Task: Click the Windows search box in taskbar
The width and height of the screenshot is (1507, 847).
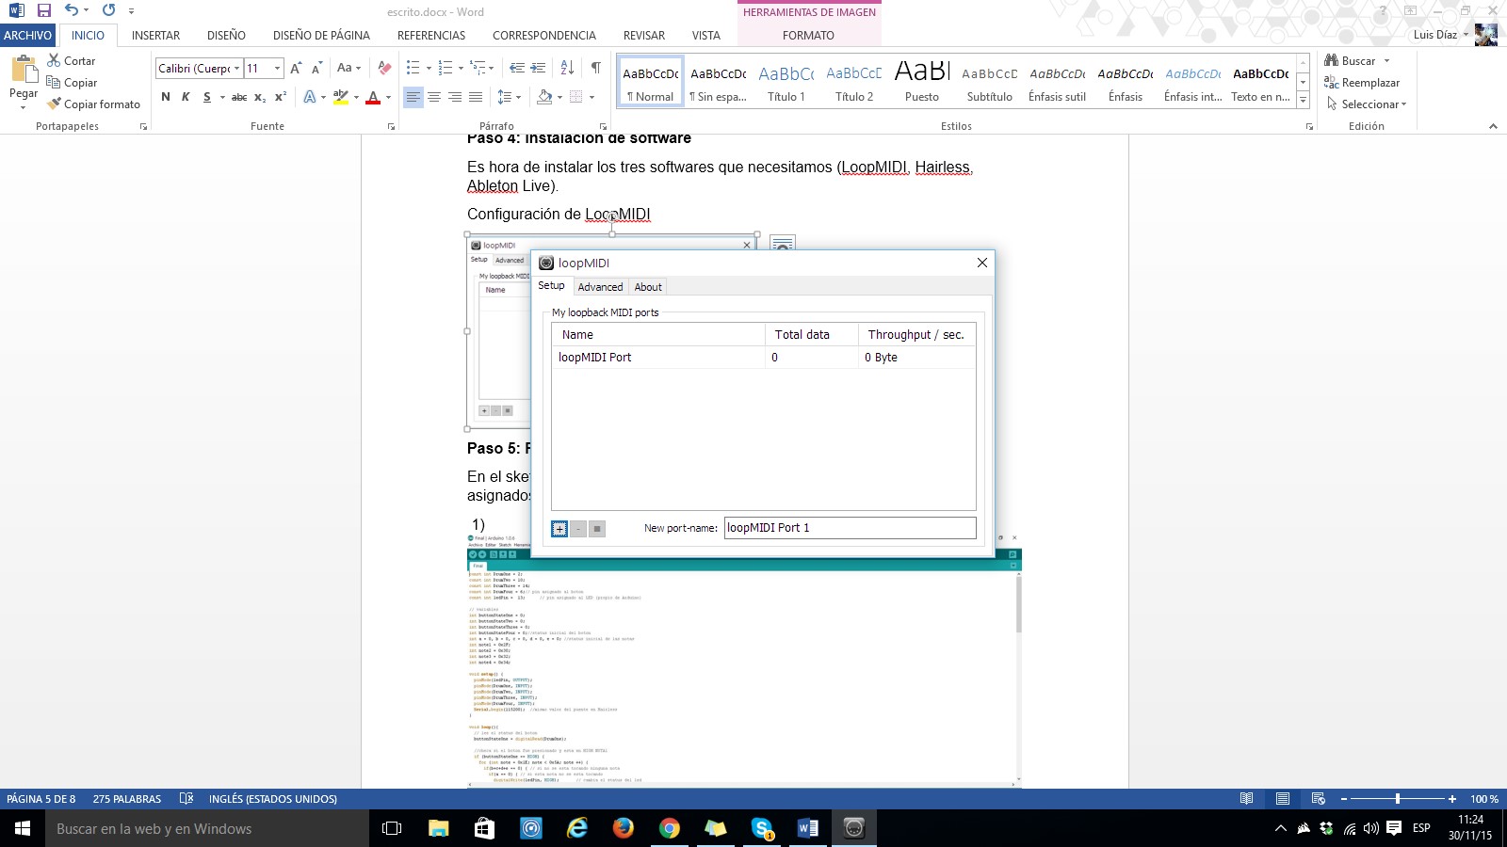Action: [x=207, y=829]
